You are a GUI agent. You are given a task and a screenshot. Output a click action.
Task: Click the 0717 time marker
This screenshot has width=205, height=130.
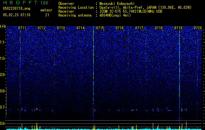[139, 28]
